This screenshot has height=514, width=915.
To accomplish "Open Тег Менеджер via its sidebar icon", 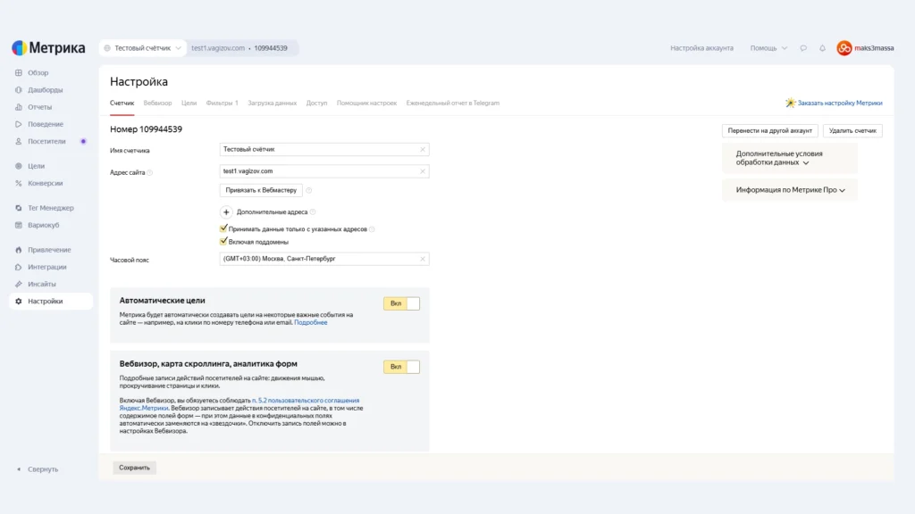I will click(19, 208).
